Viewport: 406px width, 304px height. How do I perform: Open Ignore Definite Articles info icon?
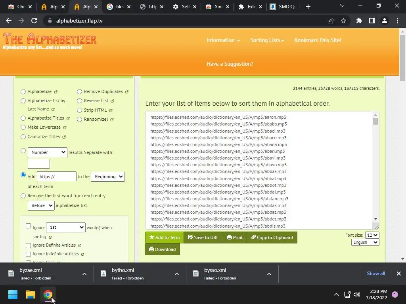click(x=79, y=245)
